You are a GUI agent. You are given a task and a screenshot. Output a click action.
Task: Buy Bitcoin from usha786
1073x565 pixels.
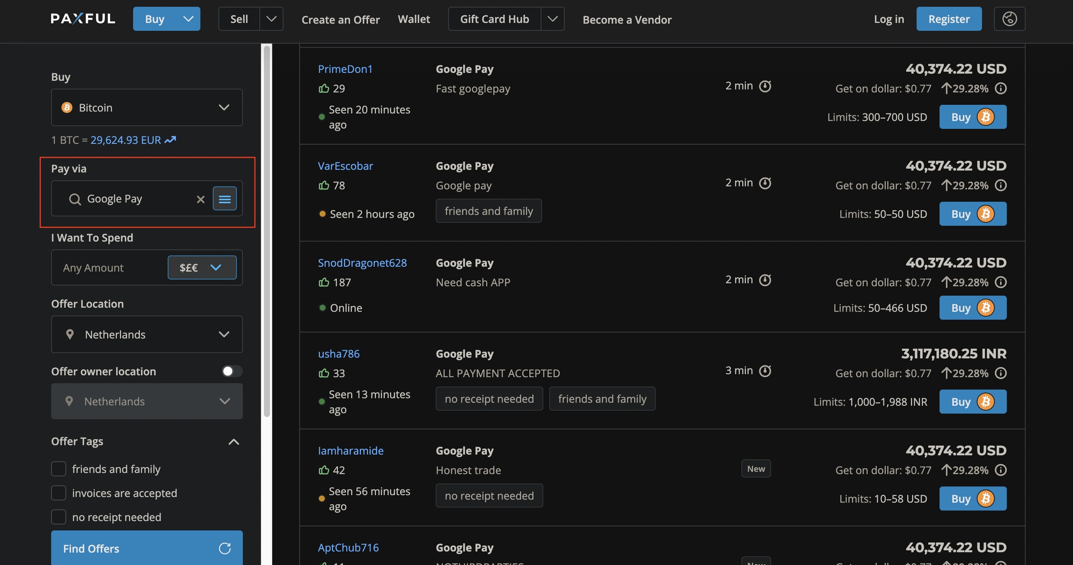(x=973, y=402)
